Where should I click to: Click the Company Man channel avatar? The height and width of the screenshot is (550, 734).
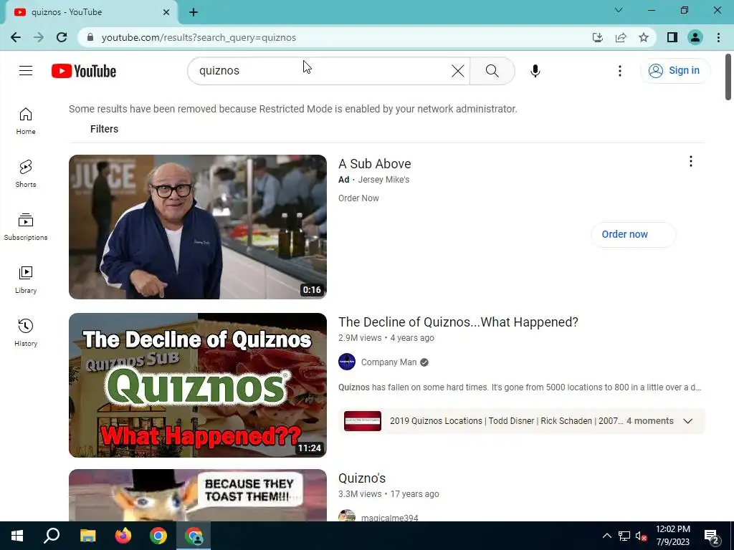tap(347, 362)
